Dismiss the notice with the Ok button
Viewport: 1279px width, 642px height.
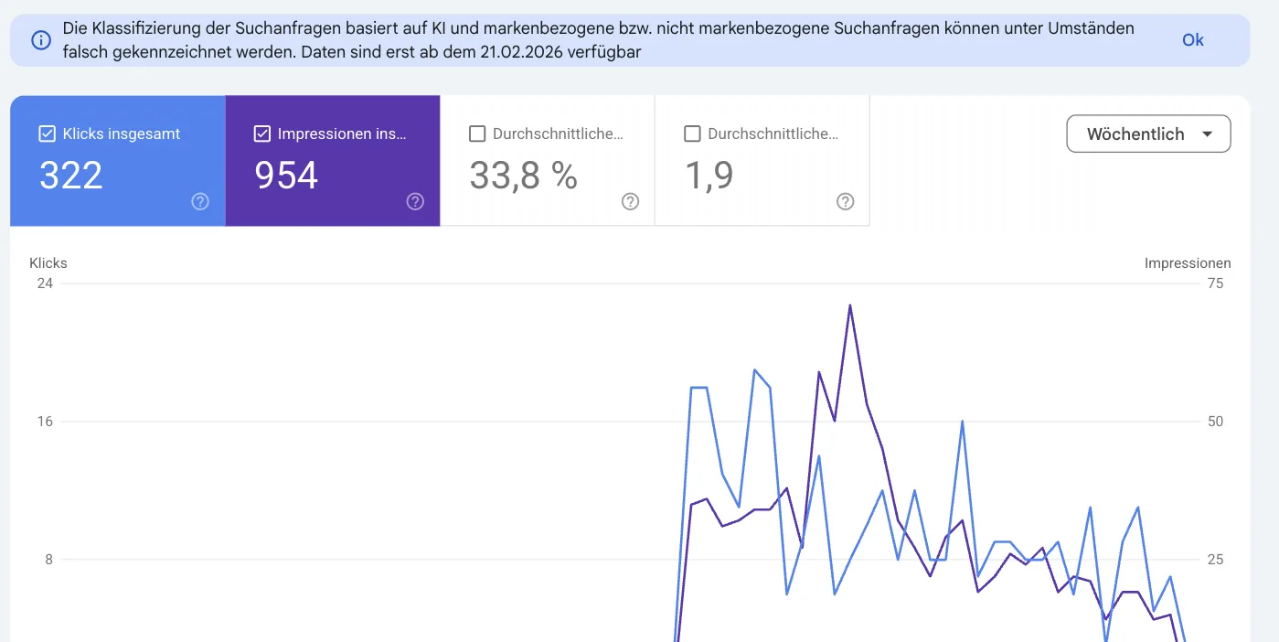tap(1192, 40)
